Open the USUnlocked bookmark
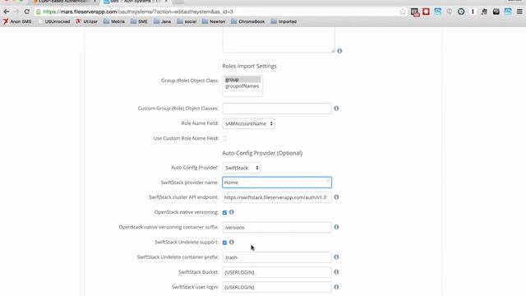The image size is (526, 296). pos(54,21)
